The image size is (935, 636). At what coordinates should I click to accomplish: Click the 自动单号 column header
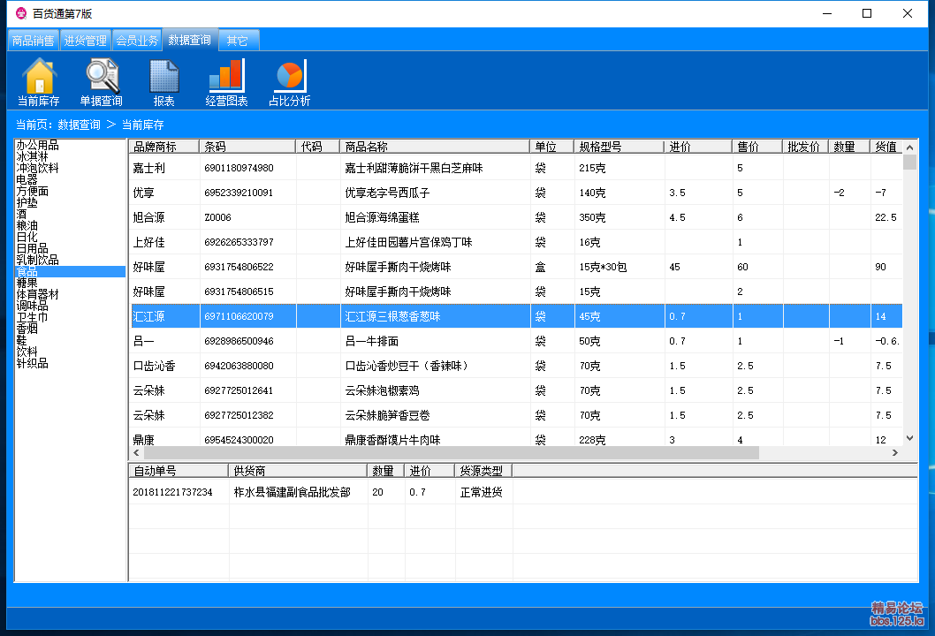(x=179, y=471)
